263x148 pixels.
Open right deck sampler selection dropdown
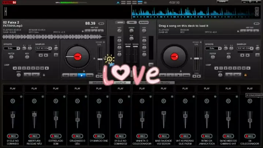(x=245, y=48)
